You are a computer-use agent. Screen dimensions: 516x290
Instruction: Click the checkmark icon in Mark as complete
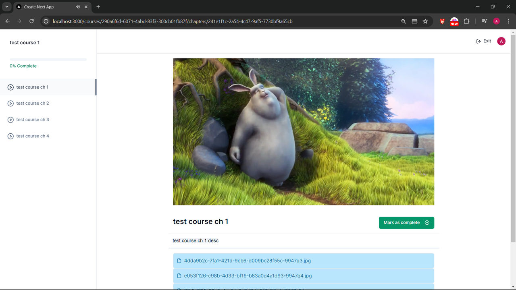click(x=427, y=222)
